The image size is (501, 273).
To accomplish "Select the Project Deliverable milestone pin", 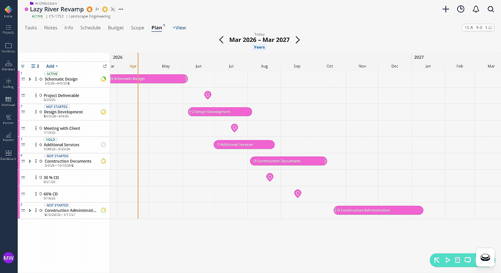I will 208,95.
